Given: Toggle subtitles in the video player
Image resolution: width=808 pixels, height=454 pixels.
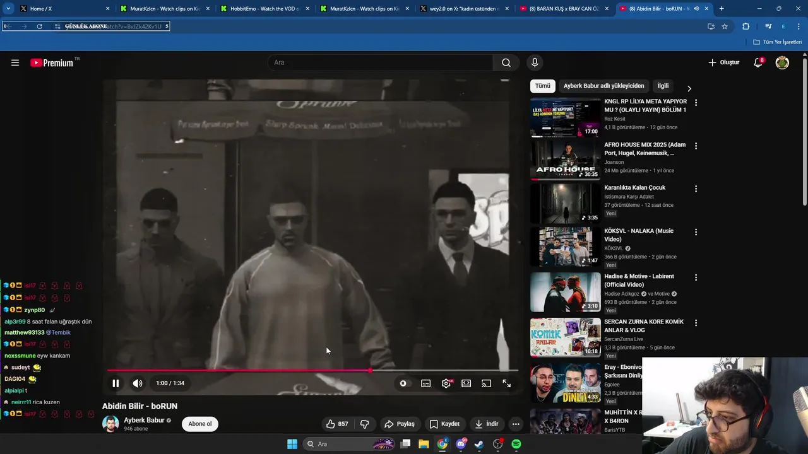Looking at the screenshot, I should pos(426,383).
